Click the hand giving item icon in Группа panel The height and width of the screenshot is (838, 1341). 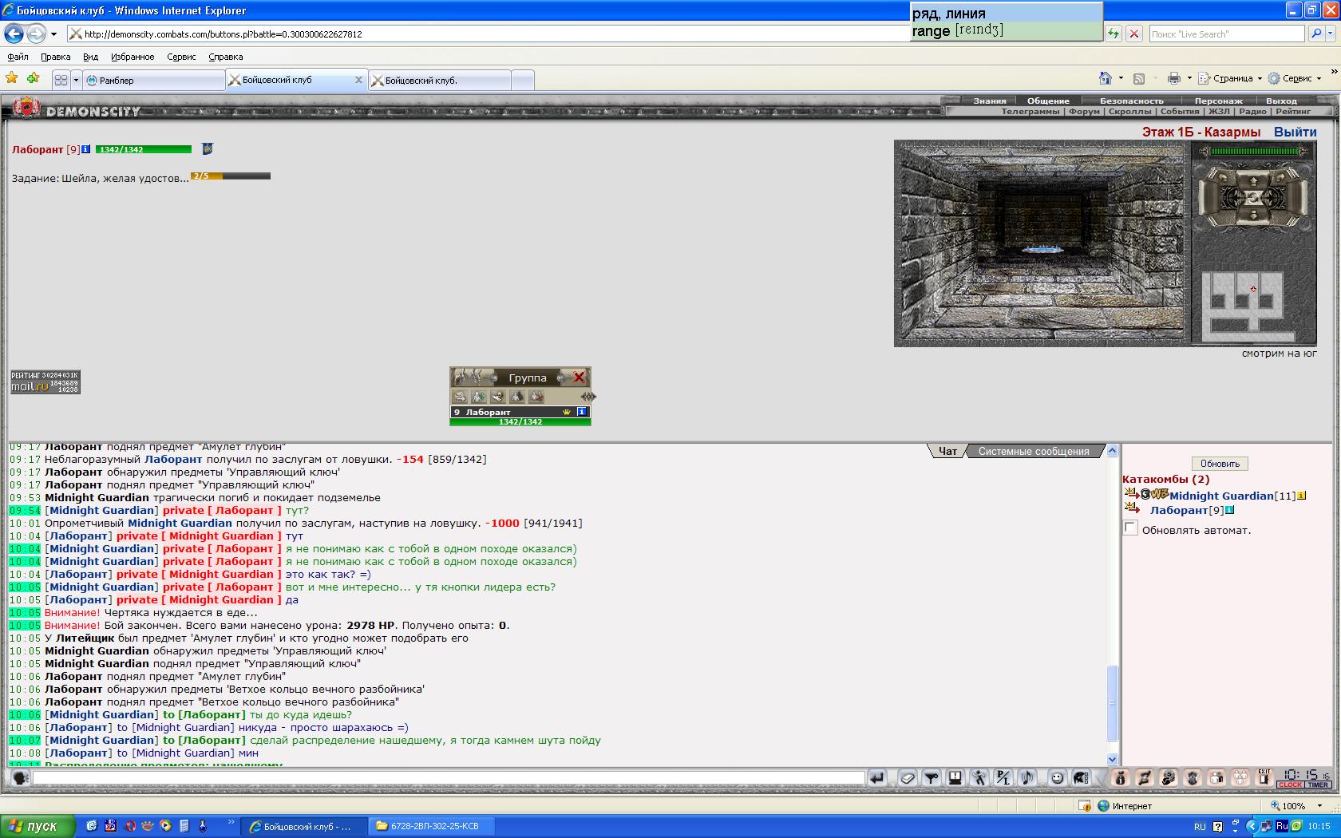[497, 397]
